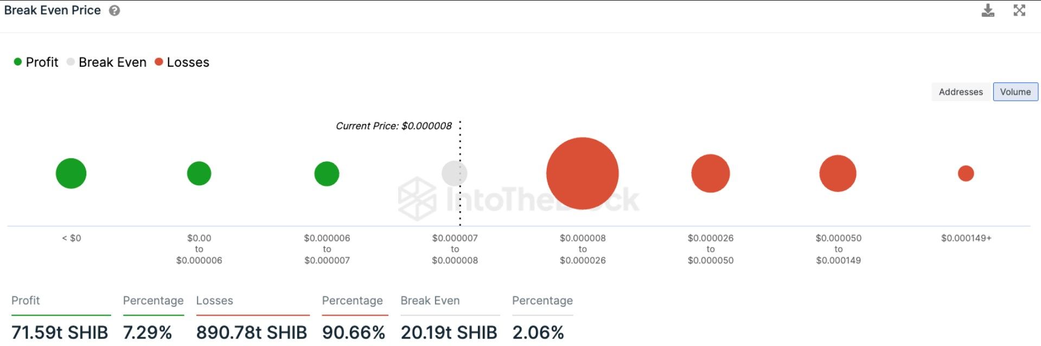Image resolution: width=1041 pixels, height=346 pixels.
Task: Click the largest red losses bubble
Action: [583, 173]
